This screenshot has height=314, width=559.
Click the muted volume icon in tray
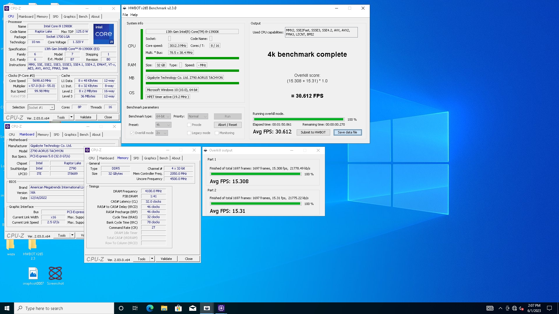(521, 308)
